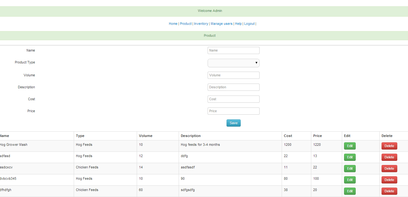Viewport: 408px width, 197px height.
Task: Click the Description column header
Action: [x=191, y=136]
